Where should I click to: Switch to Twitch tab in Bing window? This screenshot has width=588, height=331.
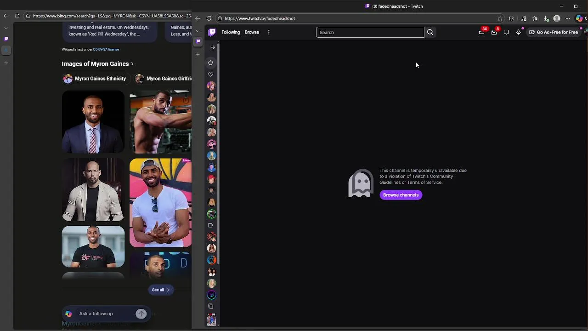[6, 39]
